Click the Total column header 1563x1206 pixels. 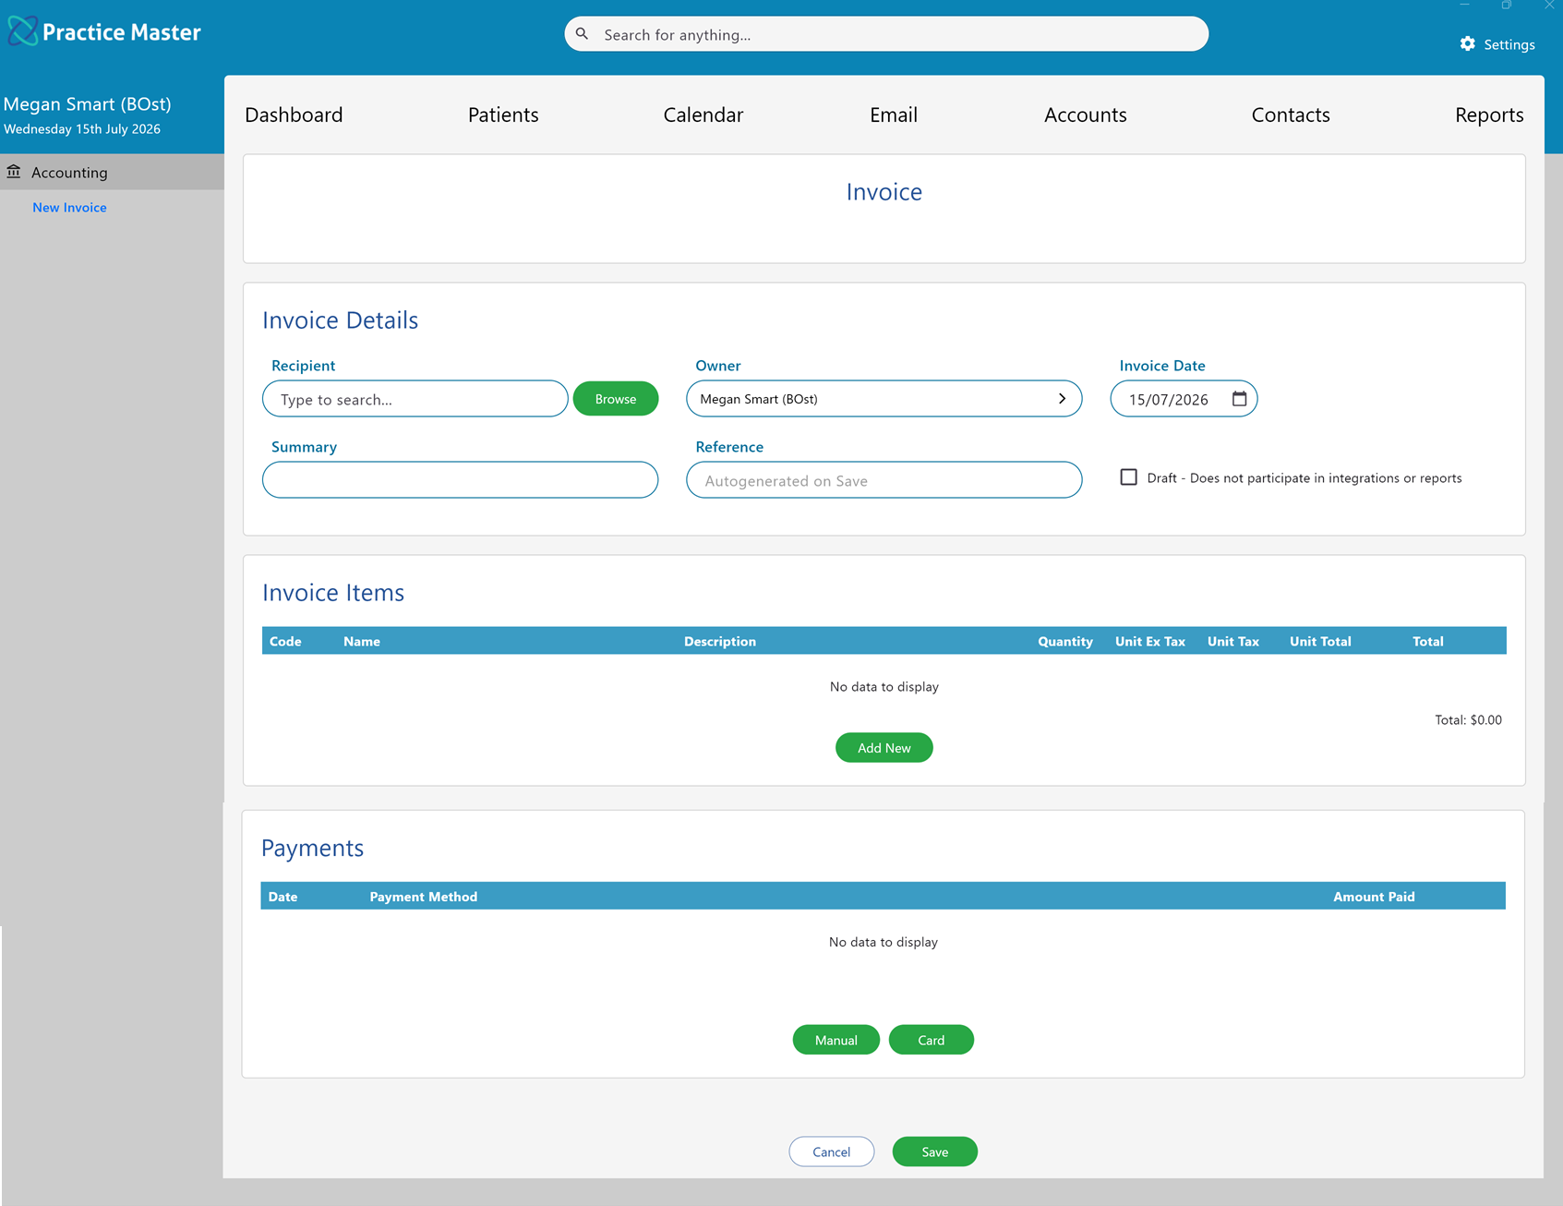coord(1427,641)
